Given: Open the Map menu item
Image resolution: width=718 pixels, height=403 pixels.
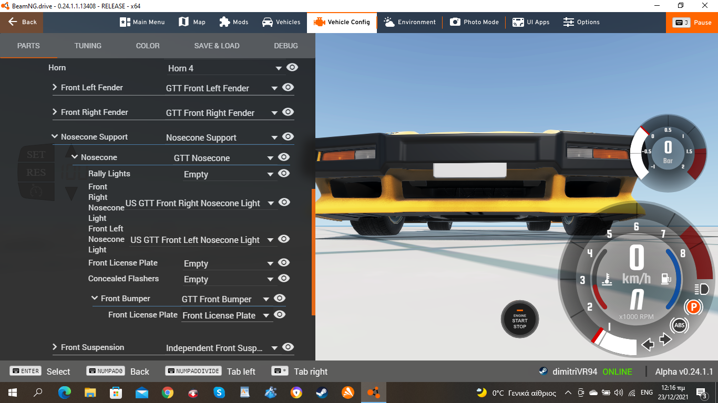Looking at the screenshot, I should pyautogui.click(x=192, y=22).
